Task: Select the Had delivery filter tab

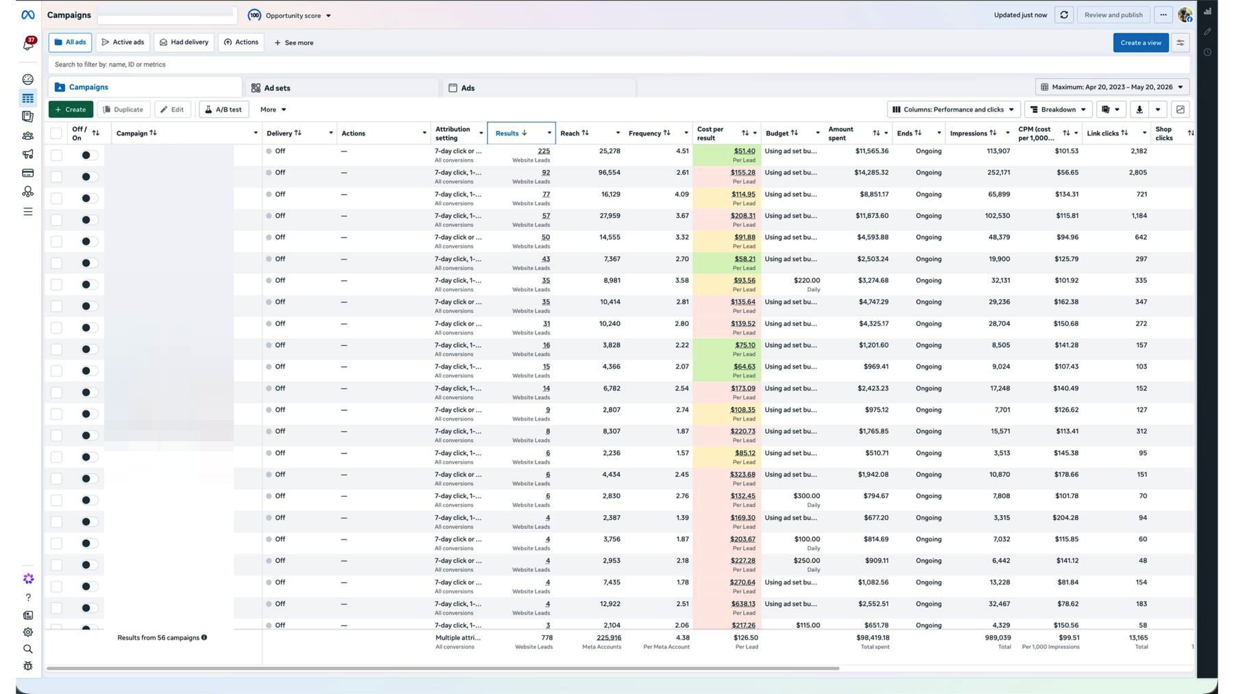Action: pyautogui.click(x=184, y=42)
